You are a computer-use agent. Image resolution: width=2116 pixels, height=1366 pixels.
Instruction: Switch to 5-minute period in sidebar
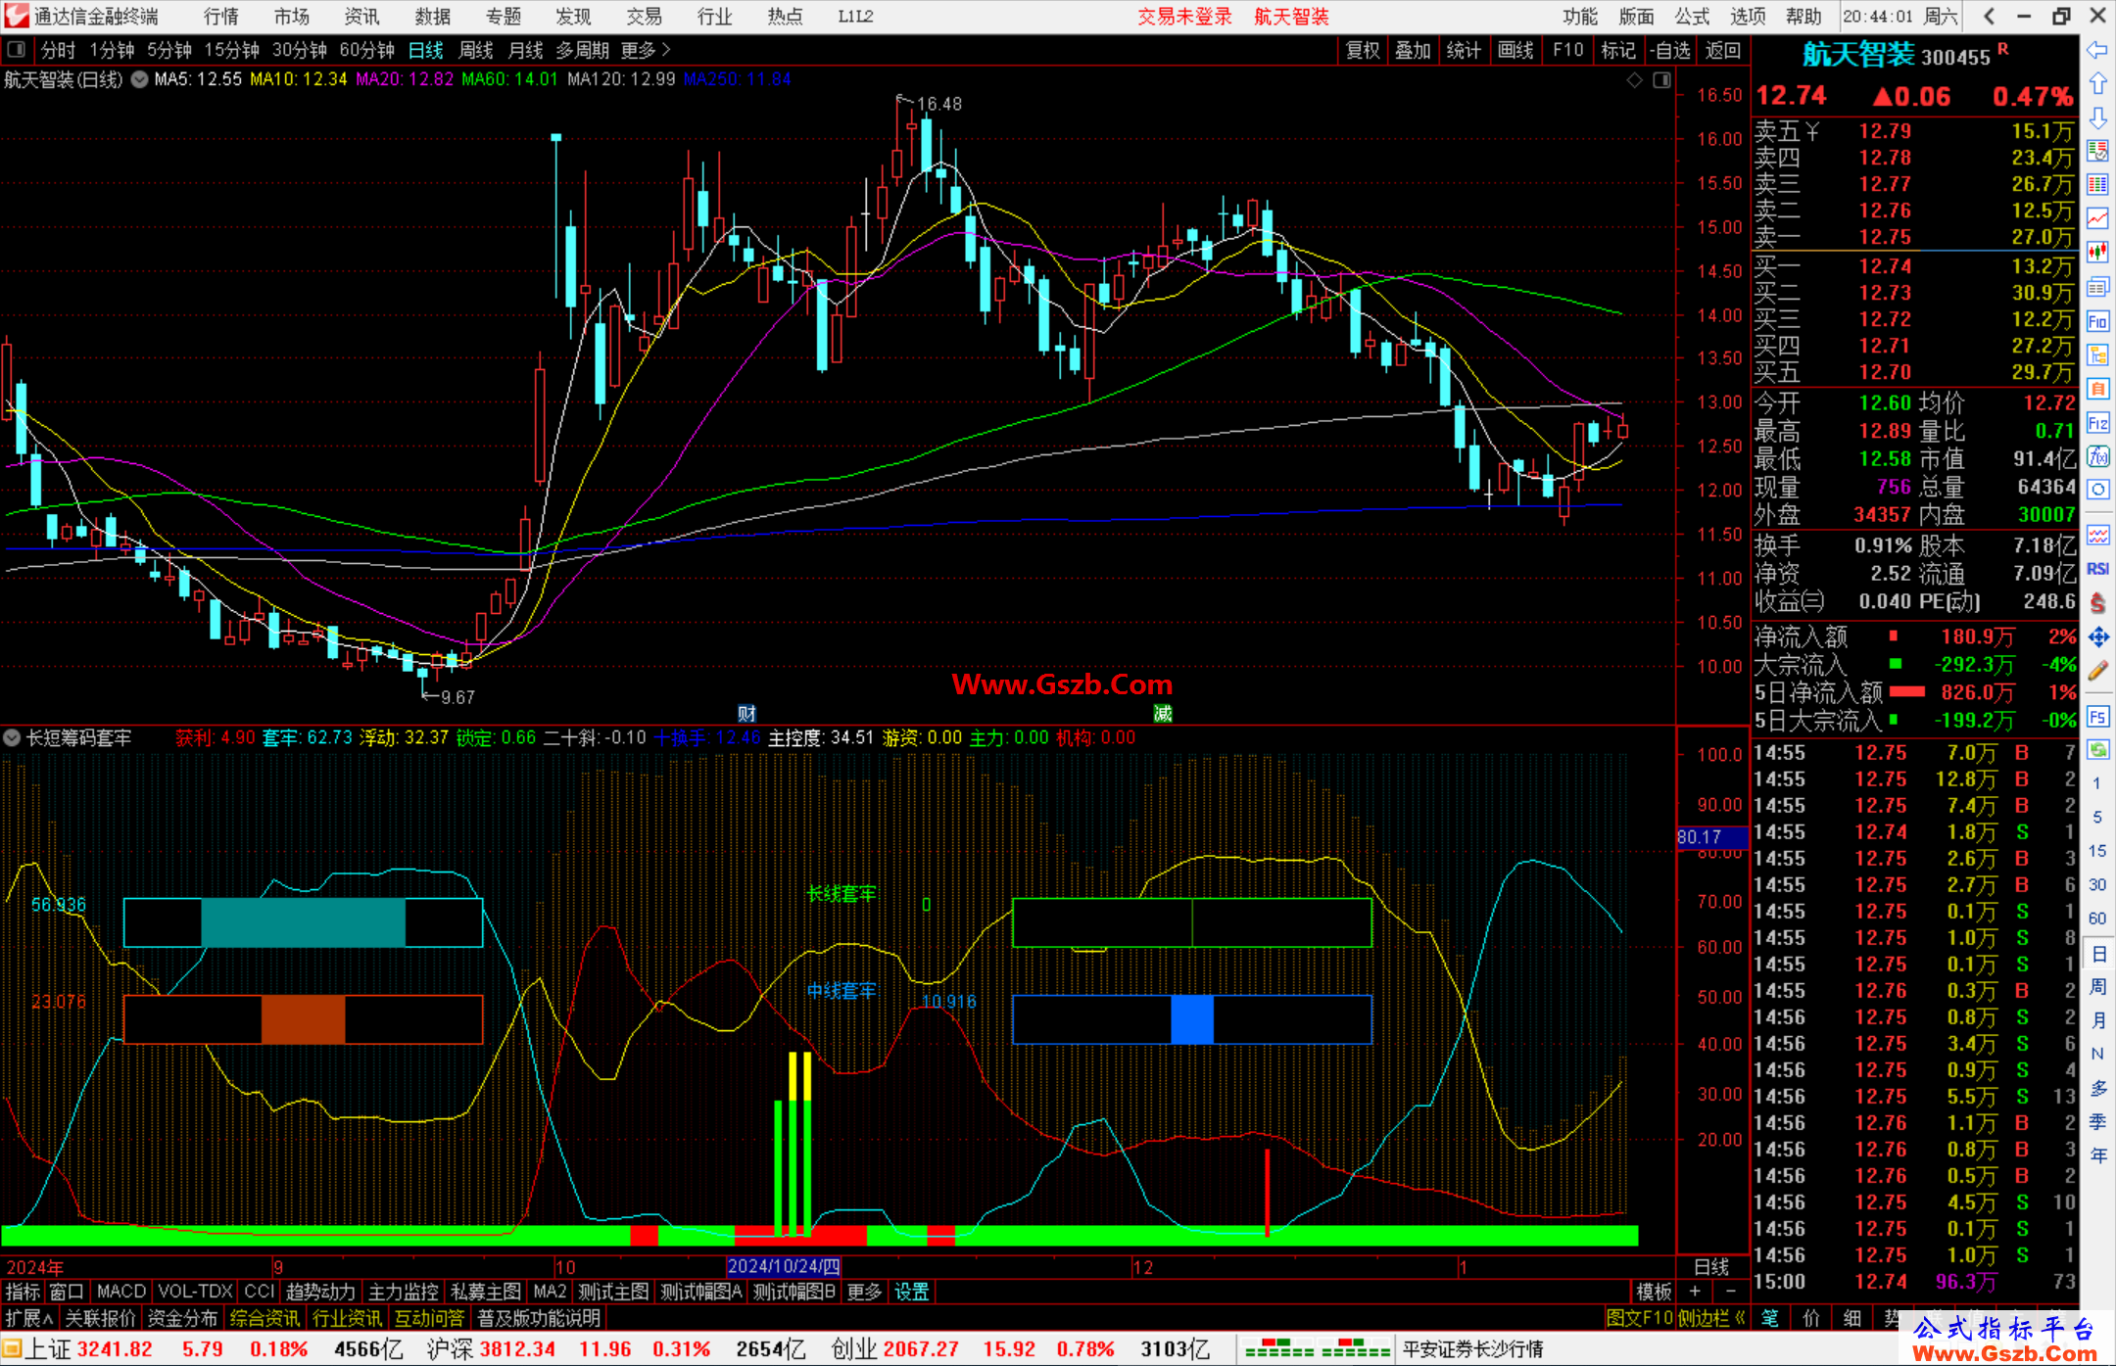(2096, 817)
